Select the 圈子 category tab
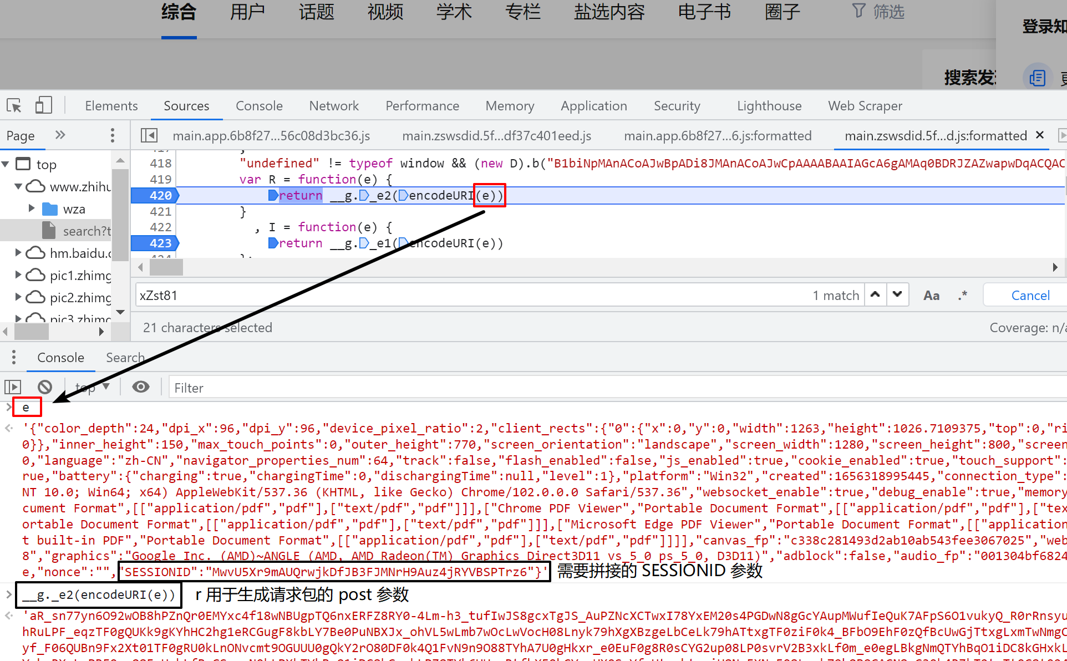Image resolution: width=1067 pixels, height=661 pixels. click(782, 12)
